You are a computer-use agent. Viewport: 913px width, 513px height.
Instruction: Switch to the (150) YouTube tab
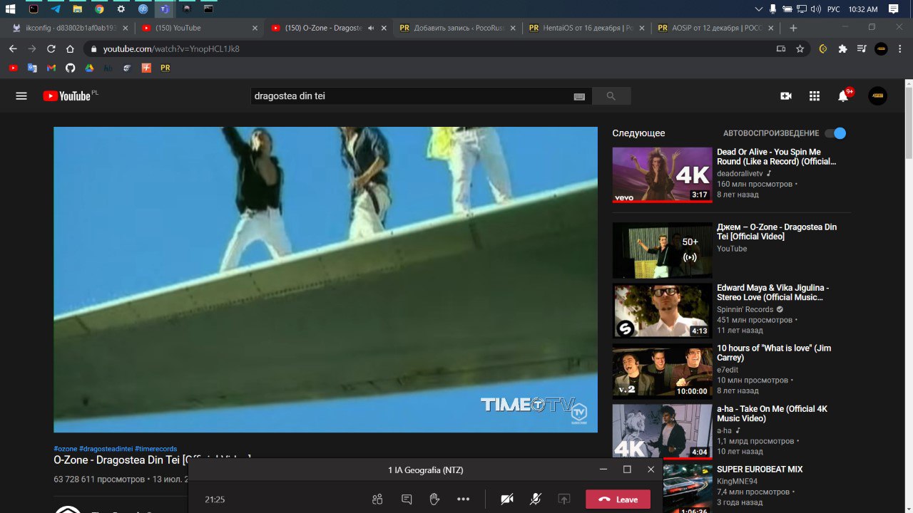(199, 28)
